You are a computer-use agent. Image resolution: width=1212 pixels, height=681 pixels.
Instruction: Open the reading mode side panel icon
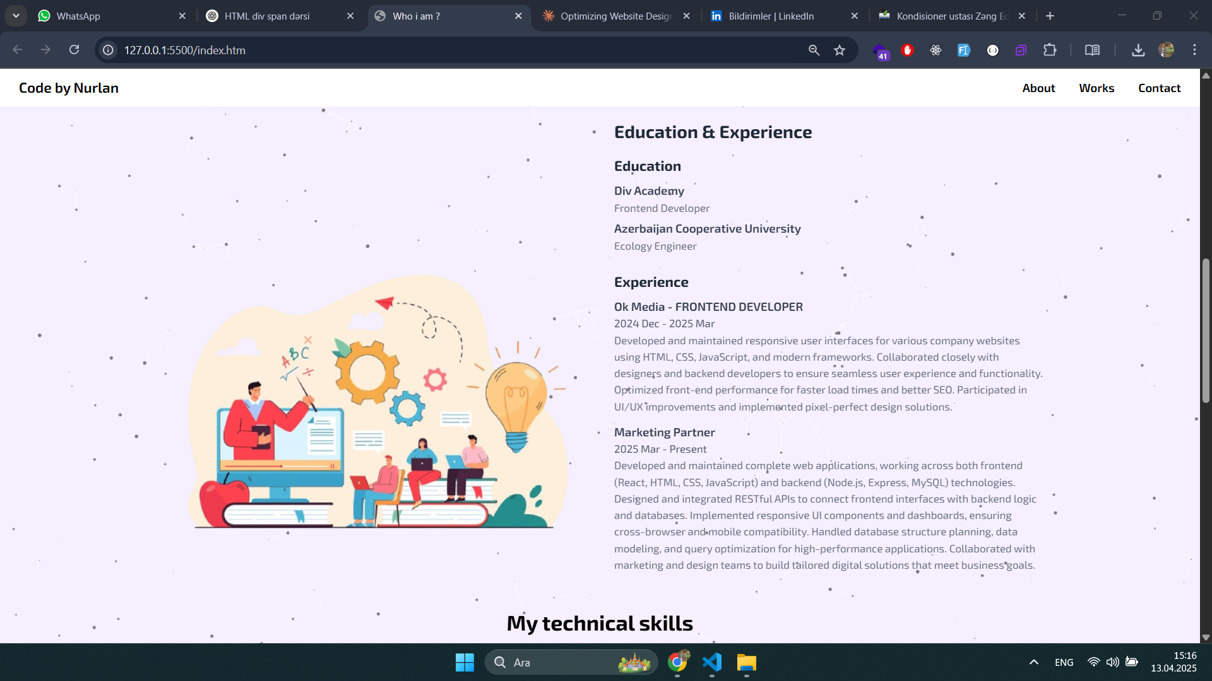[x=1092, y=50]
